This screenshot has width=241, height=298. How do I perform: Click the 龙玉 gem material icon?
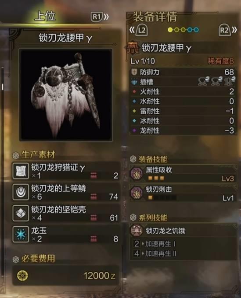tap(21, 234)
